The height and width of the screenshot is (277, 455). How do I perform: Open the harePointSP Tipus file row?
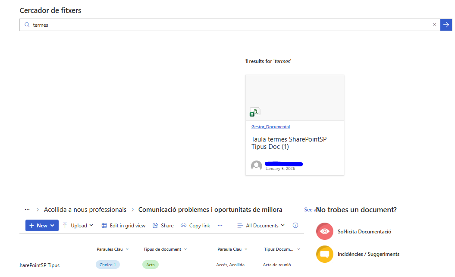(x=40, y=265)
